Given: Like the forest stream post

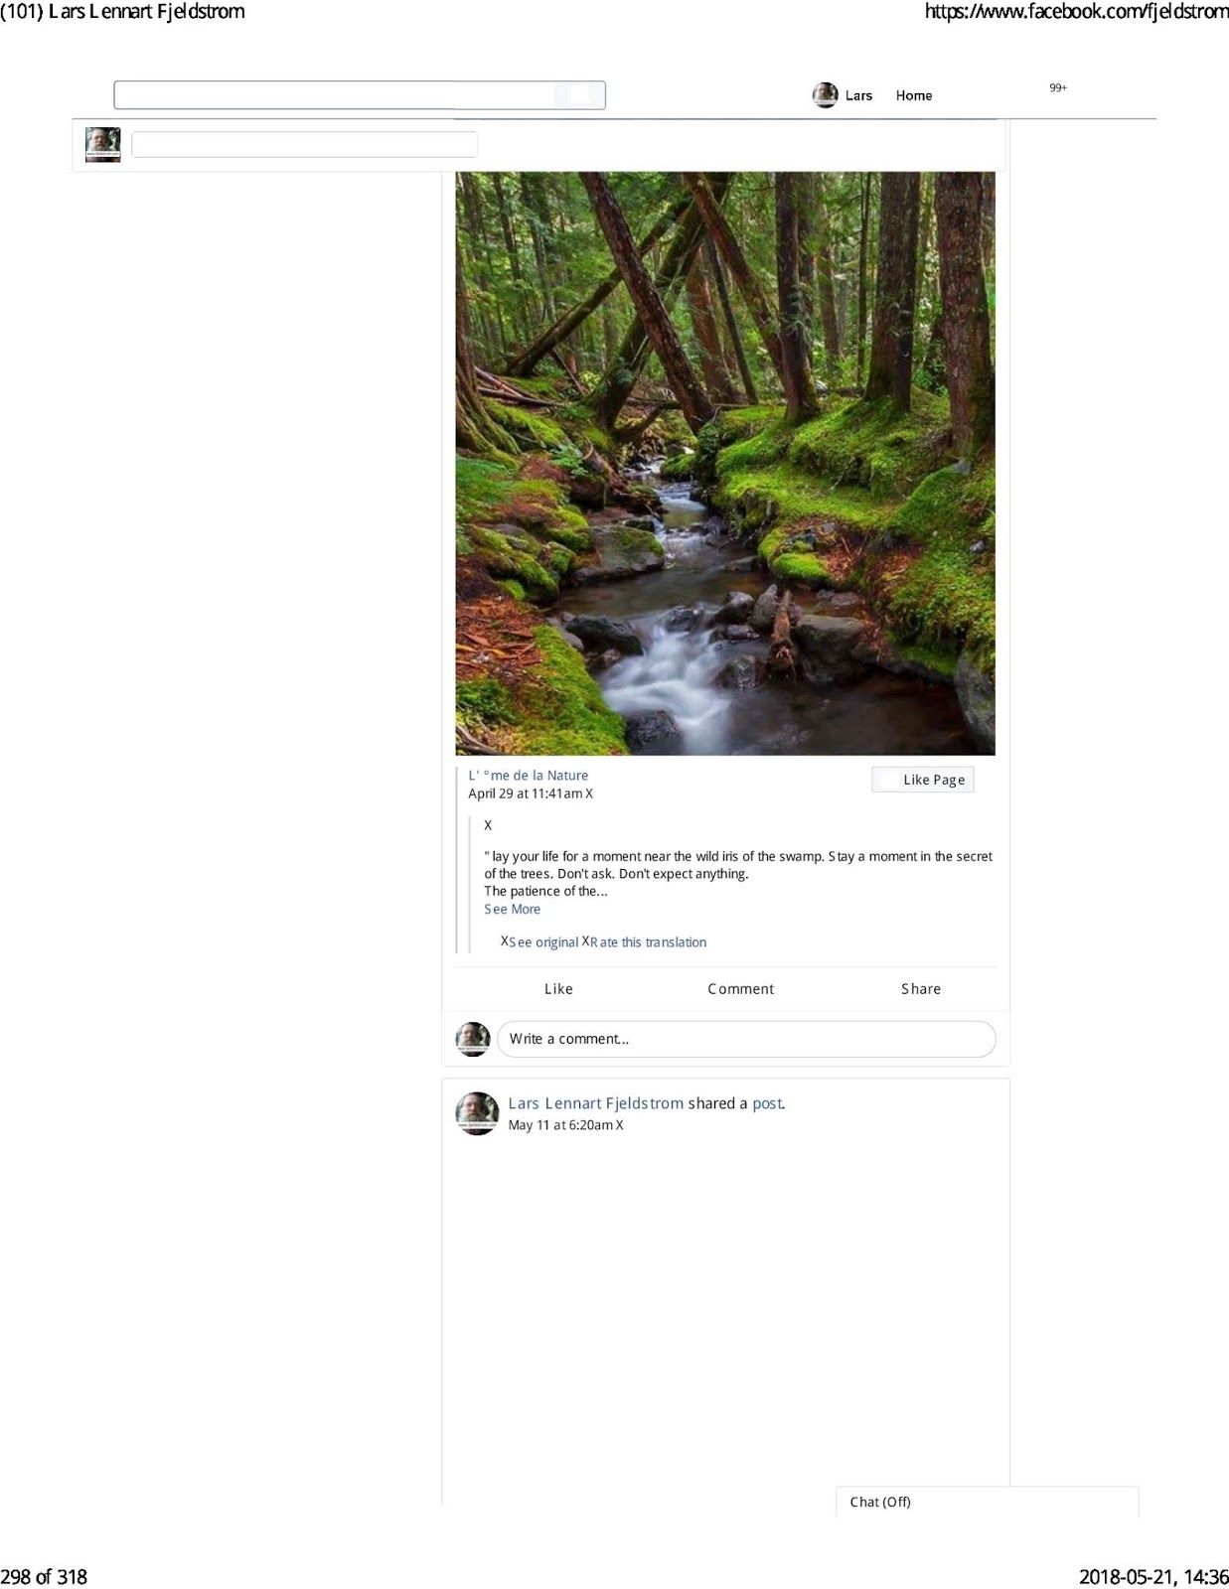Looking at the screenshot, I should coord(558,989).
